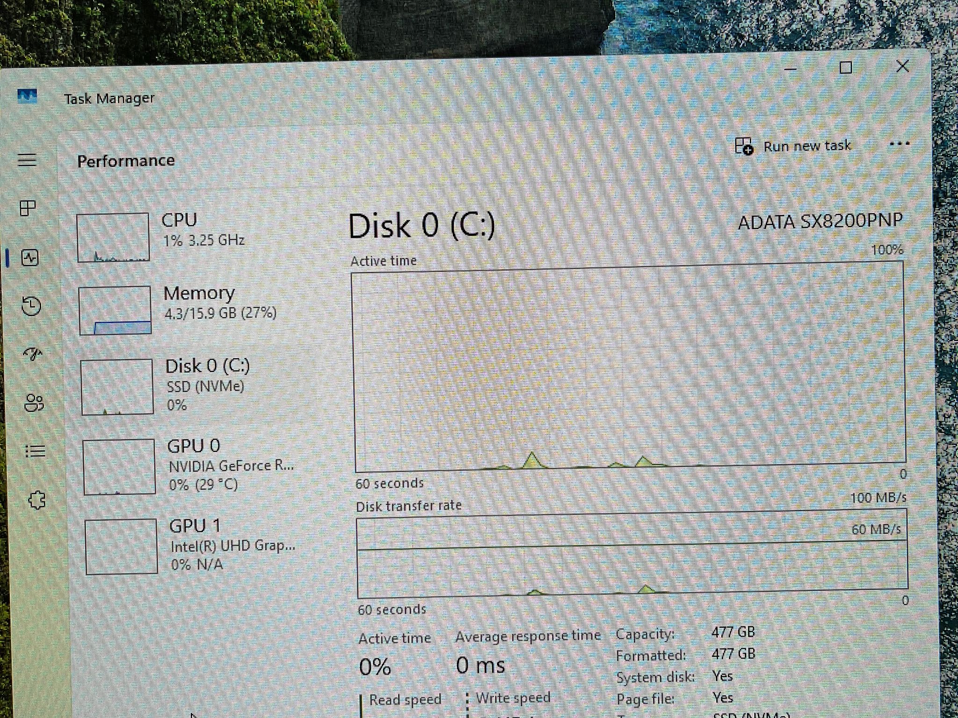Click the Memory usage mini graph thumbnail
Image resolution: width=958 pixels, height=718 pixels.
click(115, 310)
